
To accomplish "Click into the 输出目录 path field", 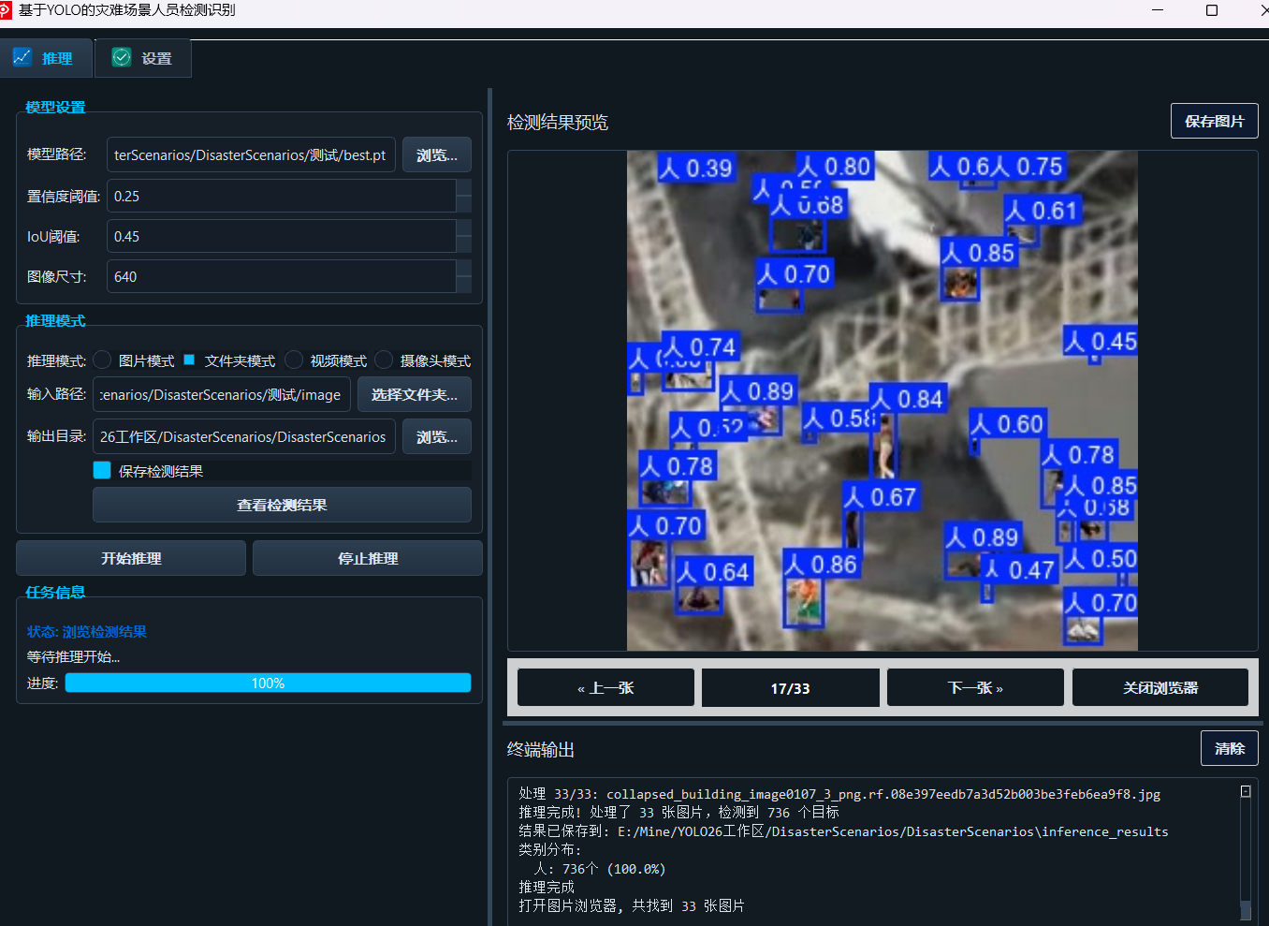I will pyautogui.click(x=243, y=437).
